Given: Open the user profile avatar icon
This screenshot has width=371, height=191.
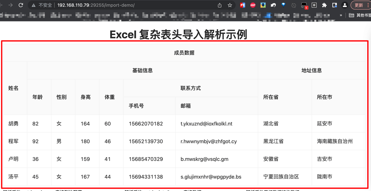Looking at the screenshot, I should (x=345, y=5).
